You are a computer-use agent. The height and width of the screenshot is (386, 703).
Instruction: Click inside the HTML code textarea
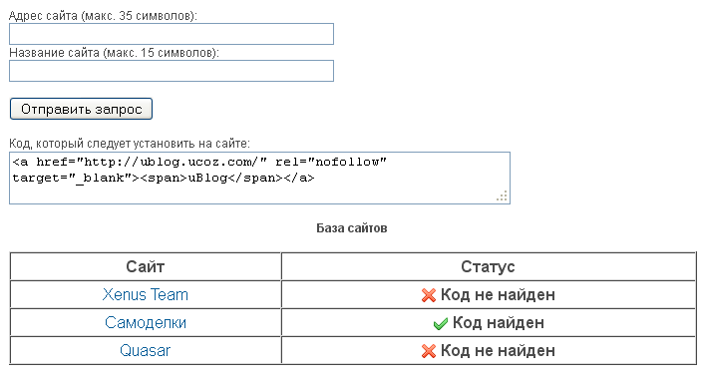click(259, 178)
